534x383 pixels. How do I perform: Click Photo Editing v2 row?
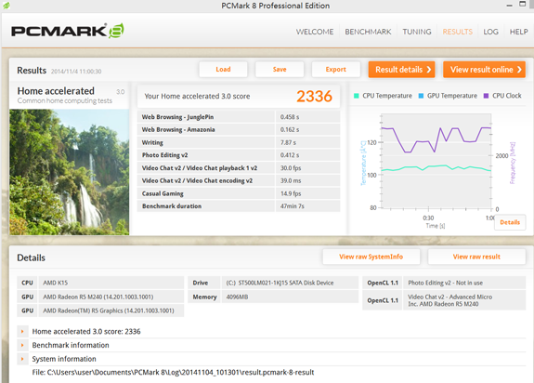tap(239, 155)
